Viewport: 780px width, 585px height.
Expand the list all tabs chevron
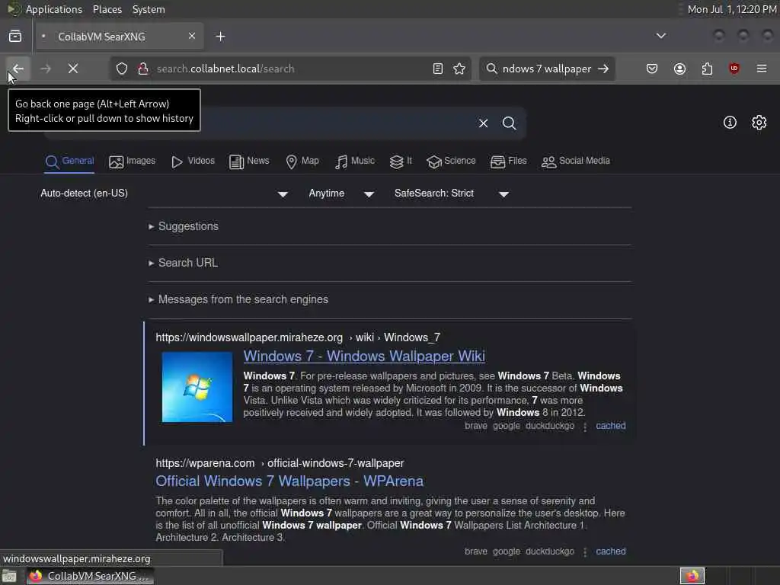click(660, 36)
